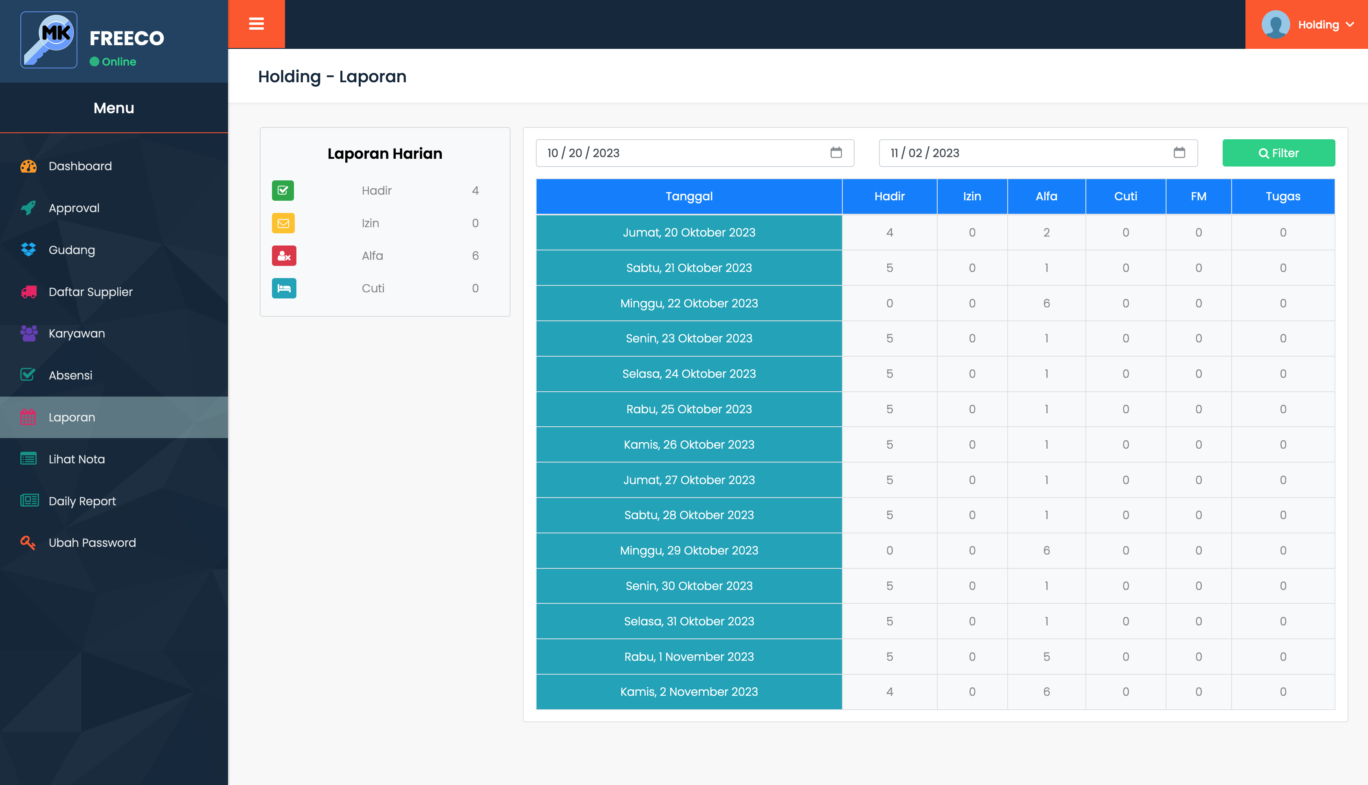Open Karyawan menu item
Viewport: 1368px width, 785px height.
(114, 333)
